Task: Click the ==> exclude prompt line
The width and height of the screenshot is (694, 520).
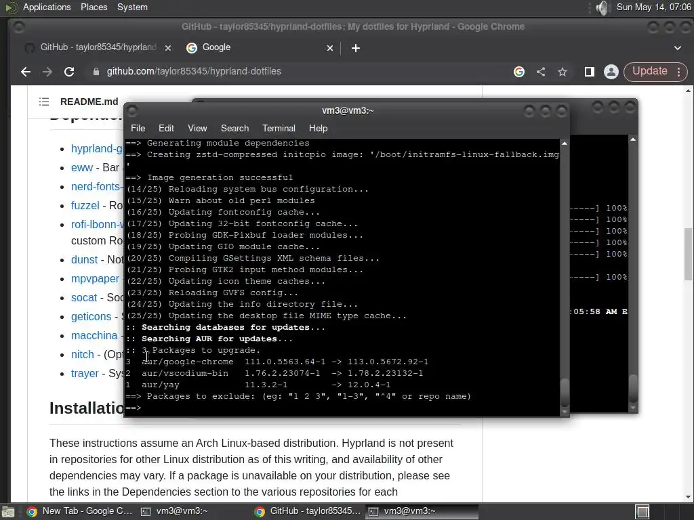Action: coord(298,396)
